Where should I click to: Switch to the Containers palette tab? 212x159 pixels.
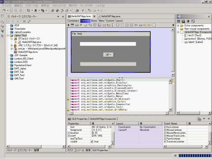[x=73, y=21]
